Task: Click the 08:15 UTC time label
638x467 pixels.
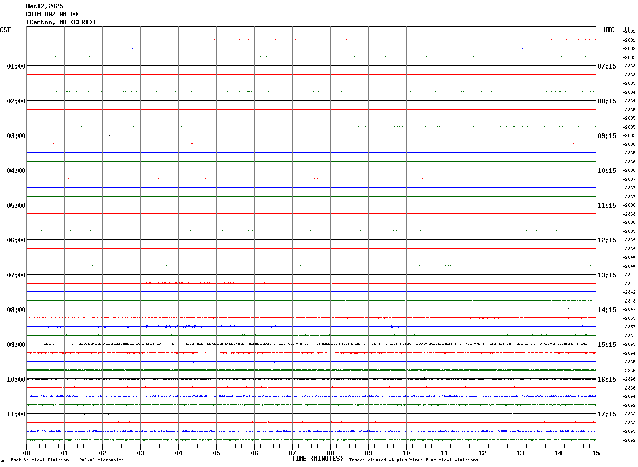Action: (x=606, y=101)
